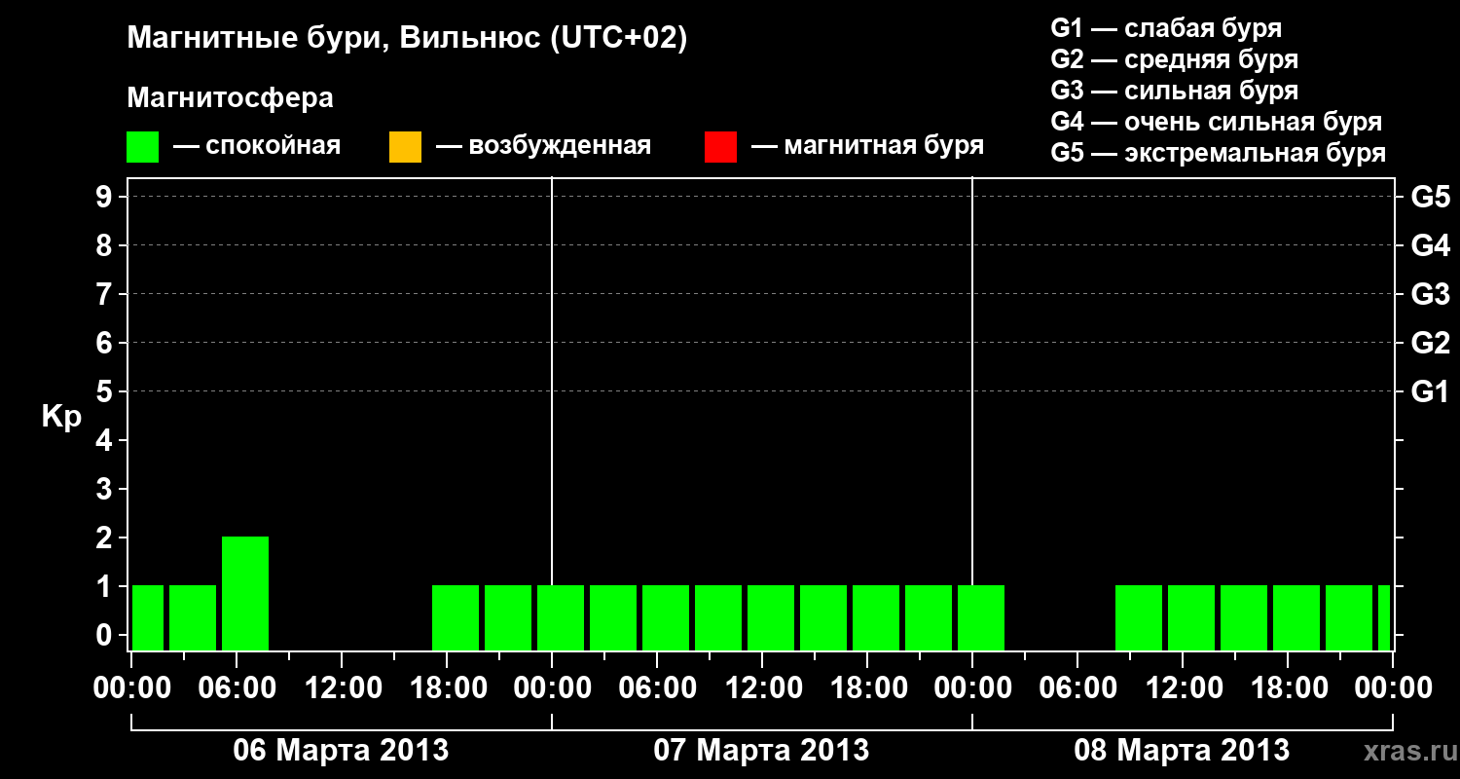Click the Kp axis value 3
The image size is (1460, 779).
pos(106,489)
